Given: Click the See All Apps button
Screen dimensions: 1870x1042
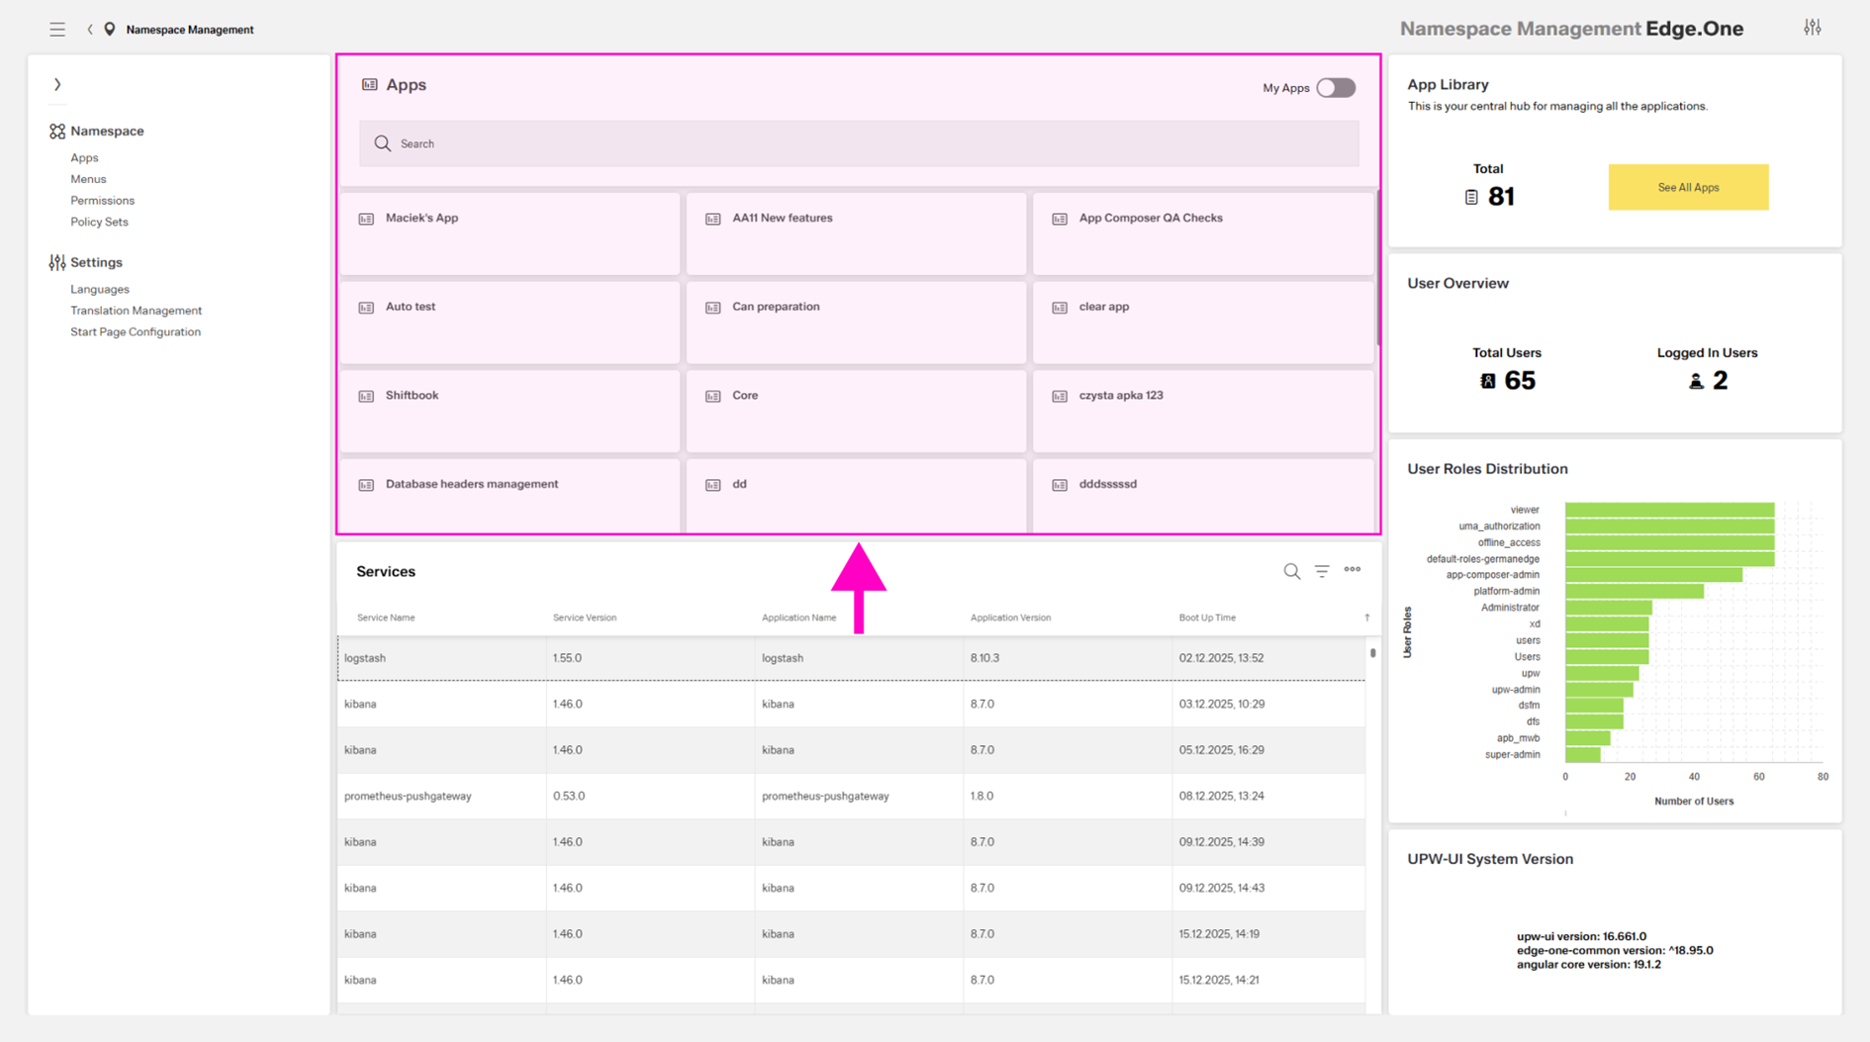Looking at the screenshot, I should [x=1687, y=187].
